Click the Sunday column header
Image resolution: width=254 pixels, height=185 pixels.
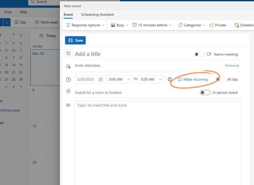pyautogui.click(x=37, y=46)
